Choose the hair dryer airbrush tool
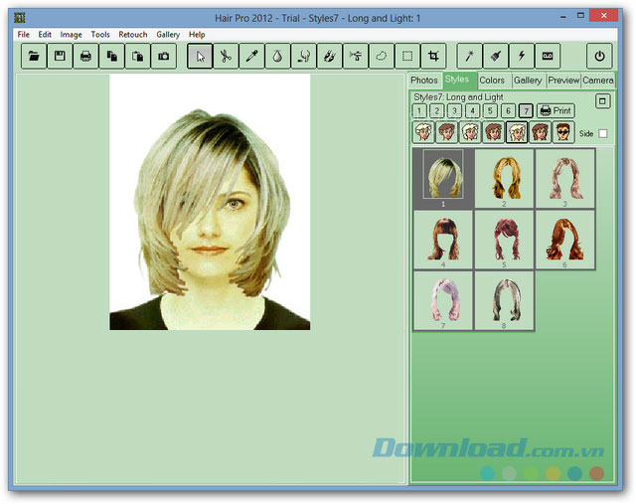Image resolution: width=636 pixels, height=504 pixels. point(356,56)
